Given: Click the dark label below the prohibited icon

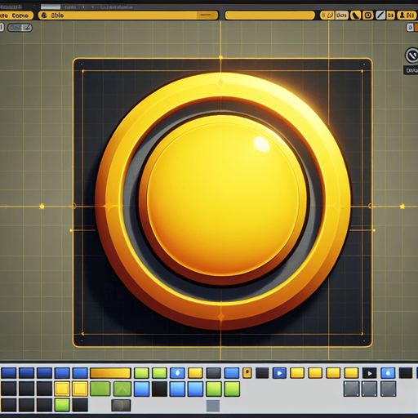Looking at the screenshot, I should tap(411, 70).
